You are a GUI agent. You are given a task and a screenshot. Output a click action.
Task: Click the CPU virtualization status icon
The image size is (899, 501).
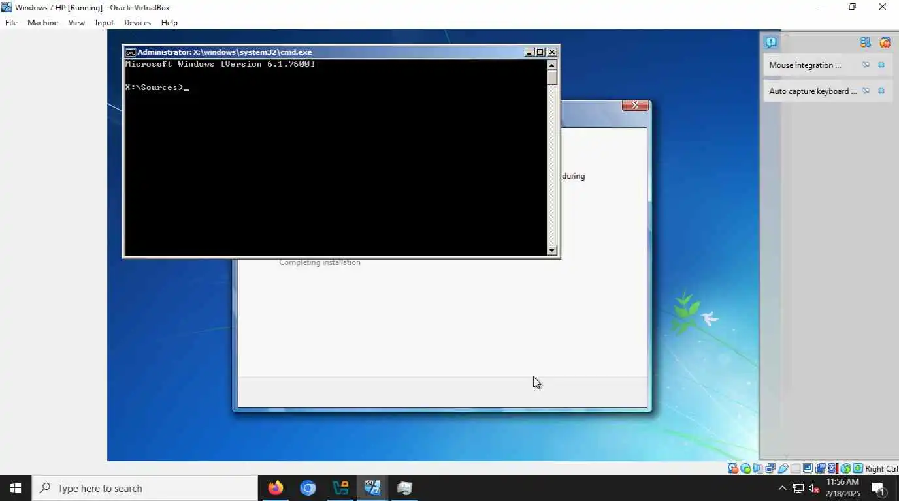pyautogui.click(x=832, y=468)
